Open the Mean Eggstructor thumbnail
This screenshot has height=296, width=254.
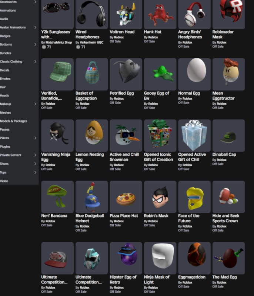click(x=228, y=74)
